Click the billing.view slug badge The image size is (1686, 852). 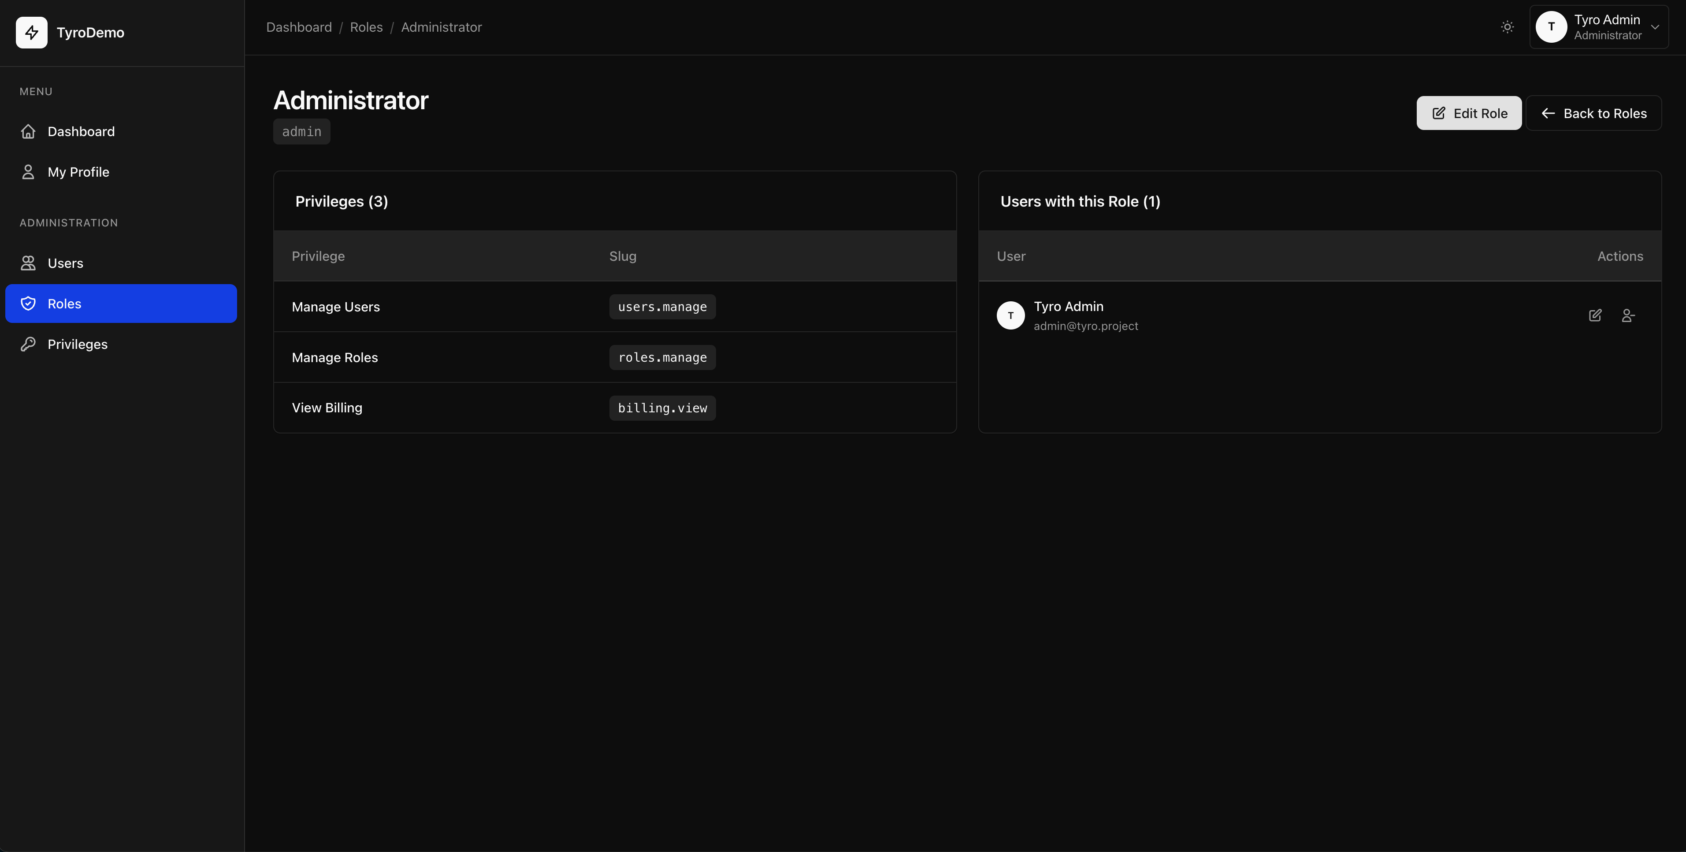coord(662,407)
